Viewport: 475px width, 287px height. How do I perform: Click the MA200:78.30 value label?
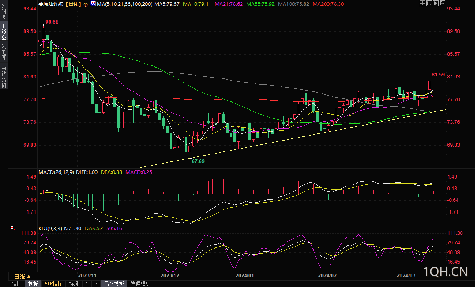pos(328,4)
